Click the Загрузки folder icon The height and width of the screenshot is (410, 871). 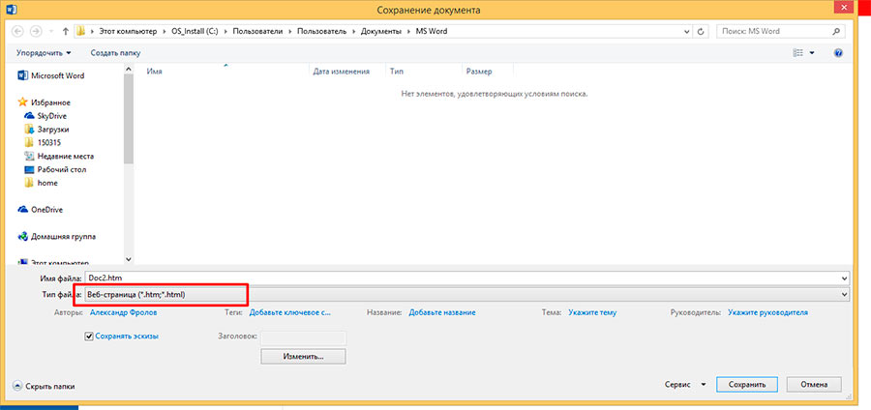(x=29, y=130)
